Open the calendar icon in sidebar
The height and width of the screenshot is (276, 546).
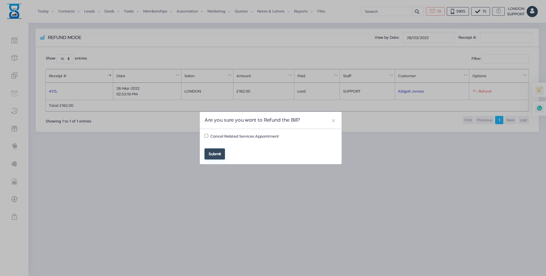coord(14,40)
